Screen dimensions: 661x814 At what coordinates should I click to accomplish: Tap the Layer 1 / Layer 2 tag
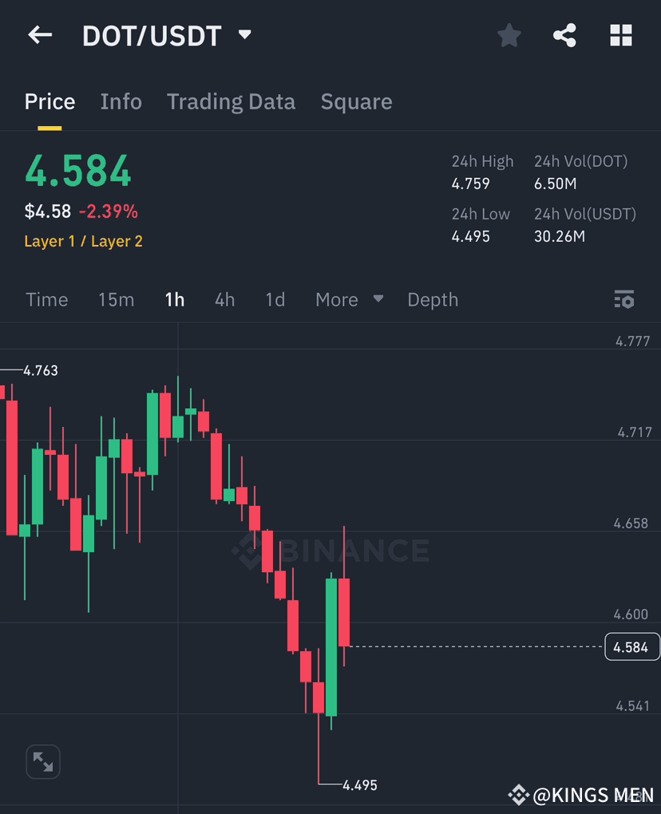(x=83, y=241)
